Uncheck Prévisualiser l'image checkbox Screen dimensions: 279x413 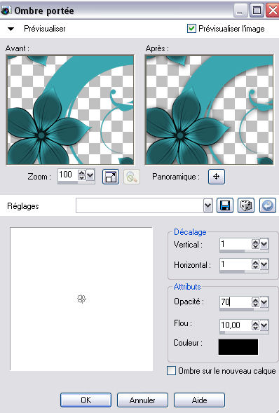(191, 29)
